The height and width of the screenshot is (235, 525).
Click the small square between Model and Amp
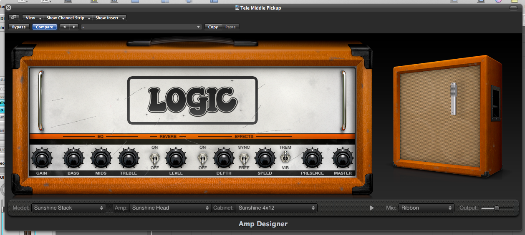(x=109, y=208)
